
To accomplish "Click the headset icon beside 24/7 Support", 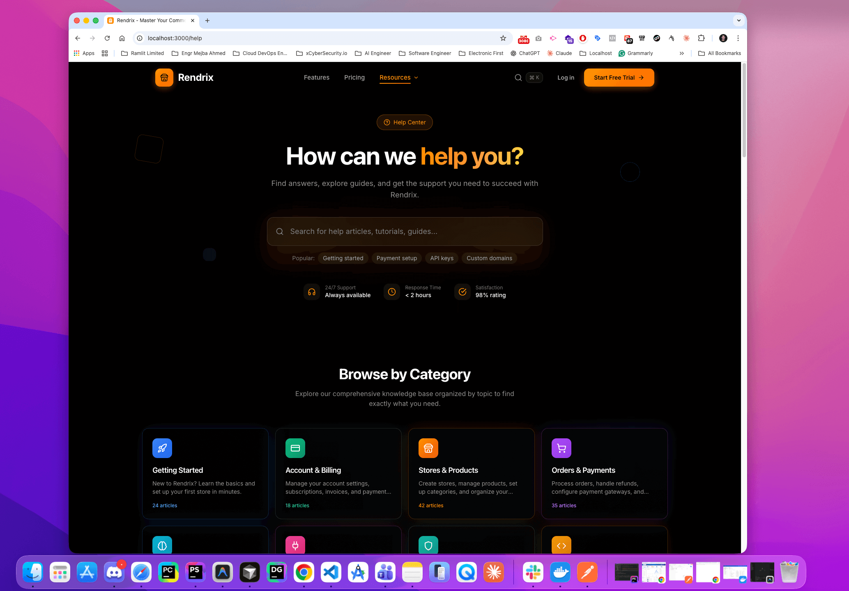I will pos(312,292).
